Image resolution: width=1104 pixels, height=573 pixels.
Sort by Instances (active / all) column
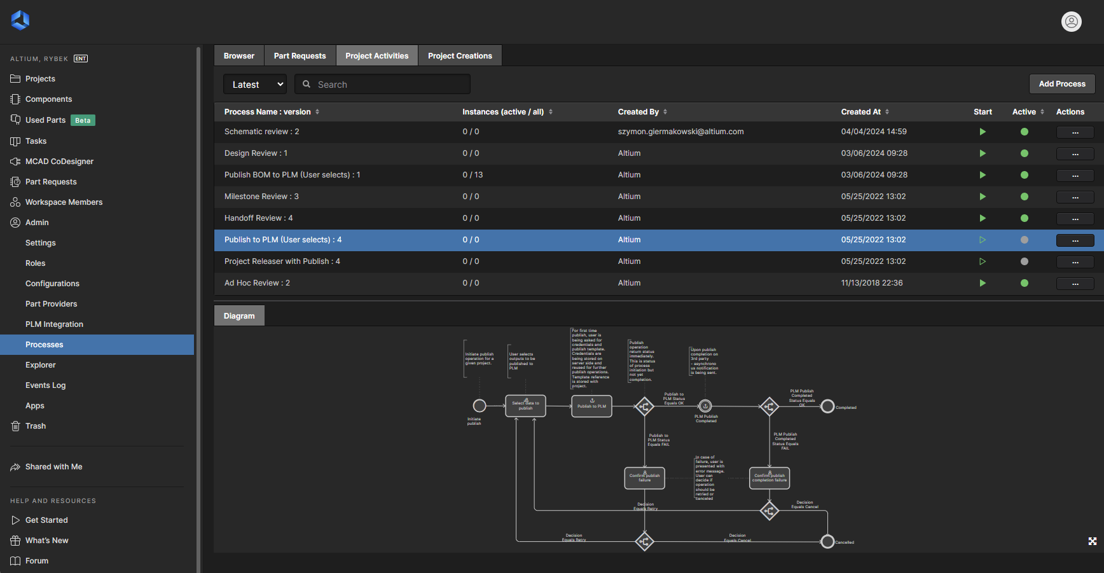[x=507, y=112]
